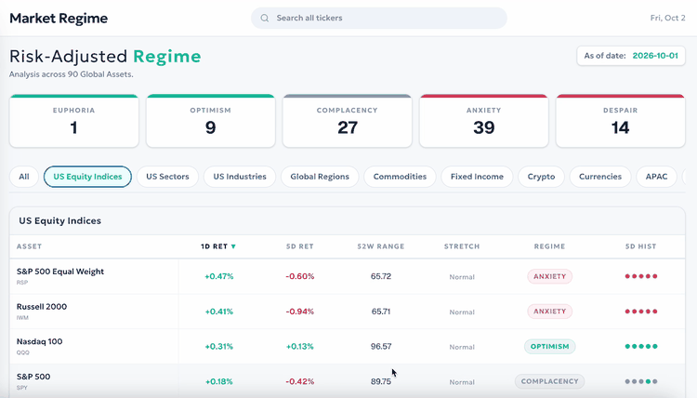Open the S&P 500 SPY row
The height and width of the screenshot is (398, 697).
coord(348,381)
